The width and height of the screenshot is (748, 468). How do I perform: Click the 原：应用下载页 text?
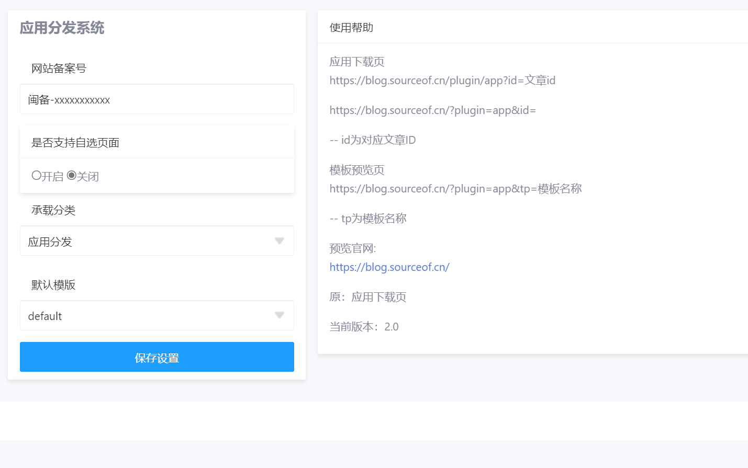coord(368,297)
